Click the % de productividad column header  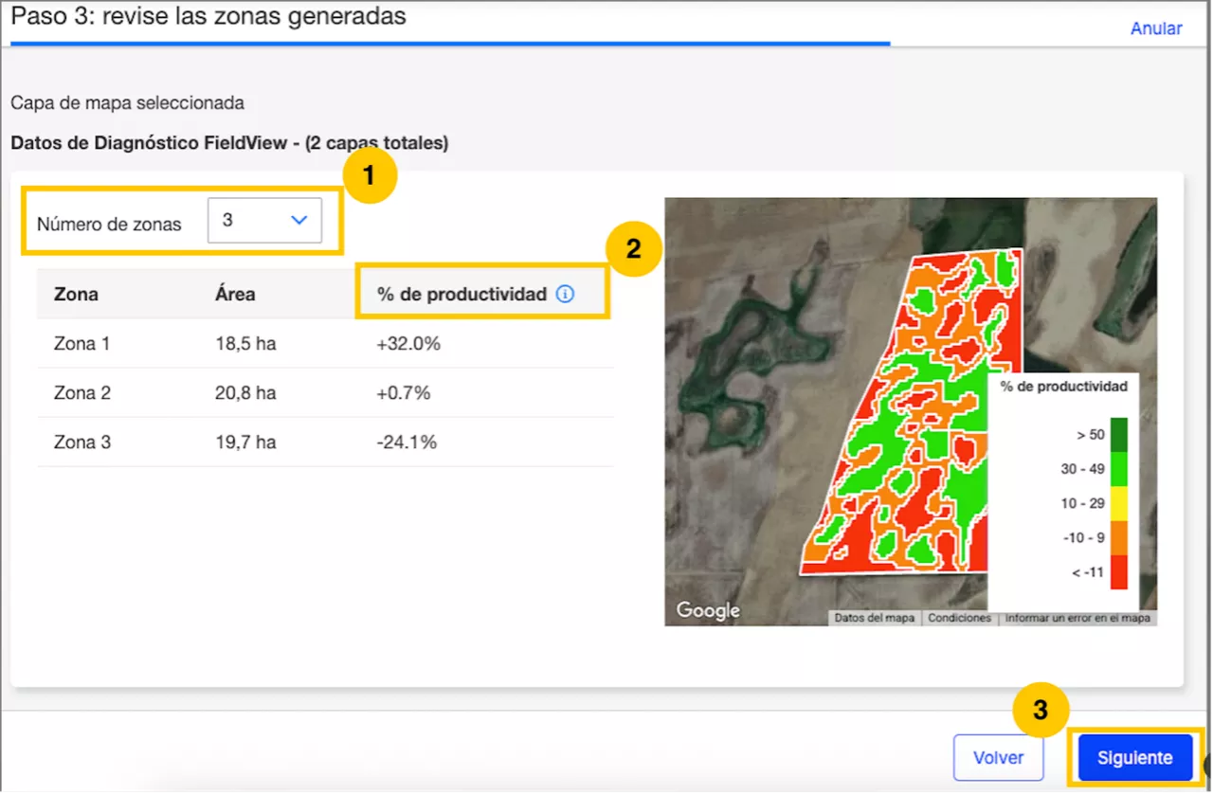(x=462, y=295)
